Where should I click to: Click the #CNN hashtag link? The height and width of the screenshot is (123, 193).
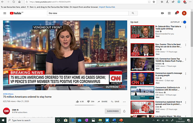[x=5, y=94]
